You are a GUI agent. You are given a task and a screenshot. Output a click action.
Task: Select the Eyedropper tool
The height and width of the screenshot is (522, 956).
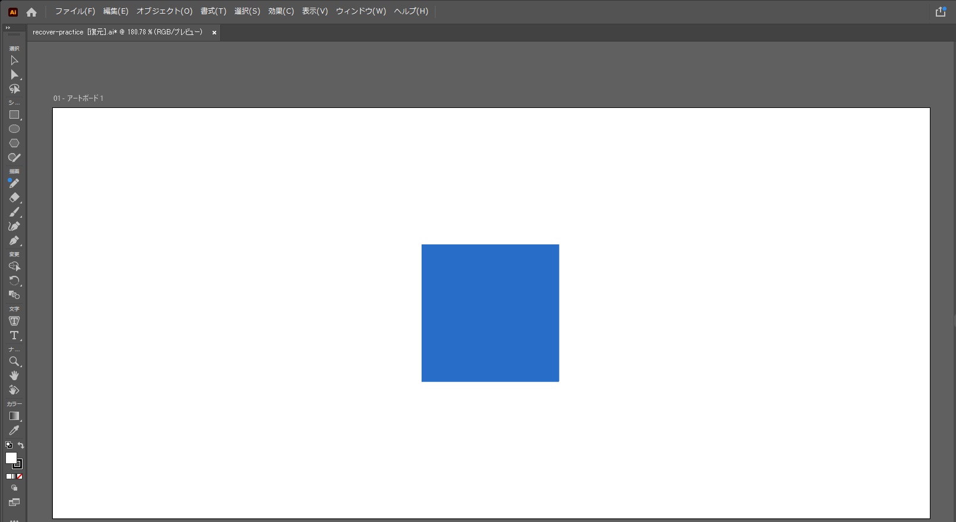(x=14, y=430)
